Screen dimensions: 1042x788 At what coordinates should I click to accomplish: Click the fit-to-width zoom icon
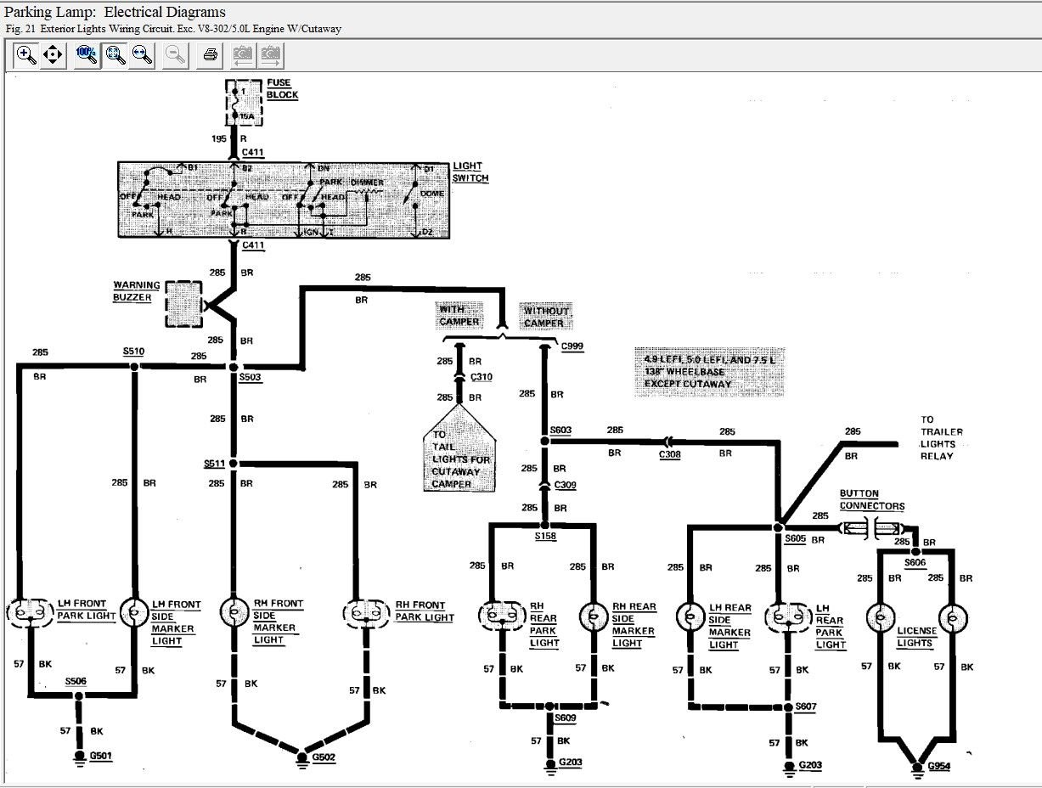coord(142,55)
